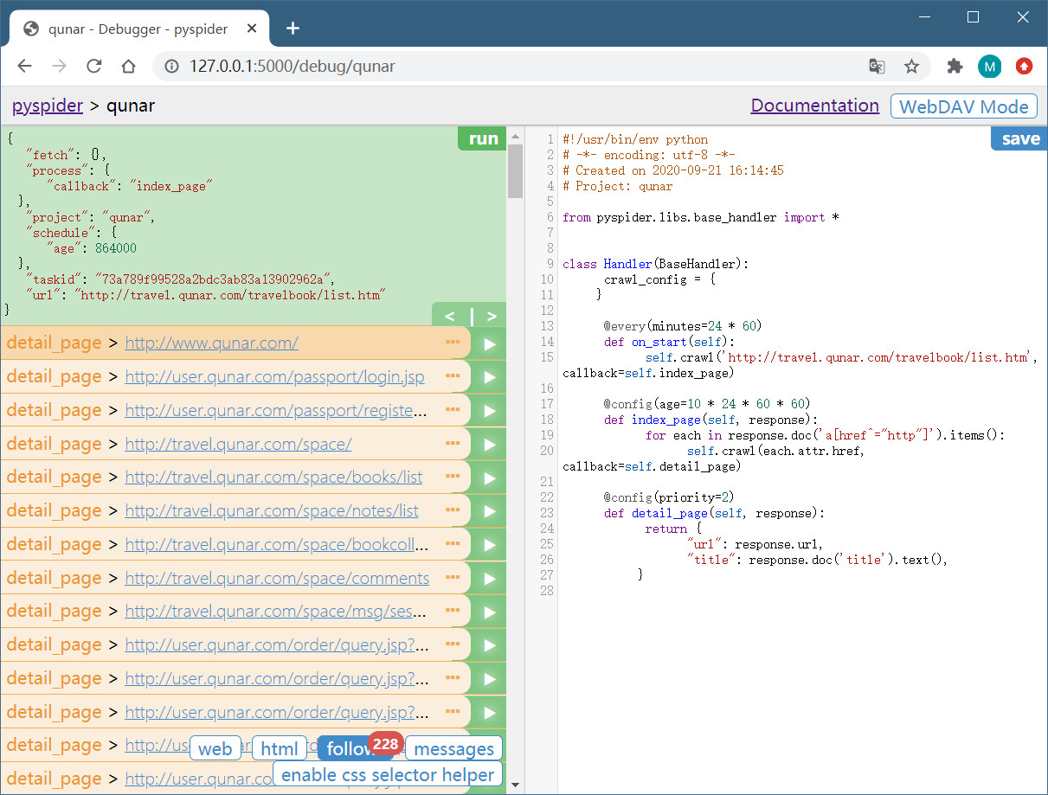
Task: Expand task details on space/books/list row
Action: pyautogui.click(x=453, y=477)
